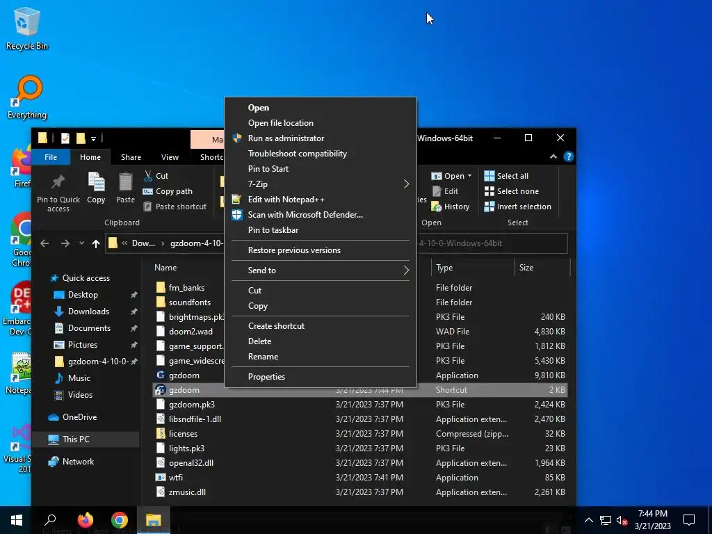
Task: Choose Delete in the context menu
Action: (x=320, y=341)
